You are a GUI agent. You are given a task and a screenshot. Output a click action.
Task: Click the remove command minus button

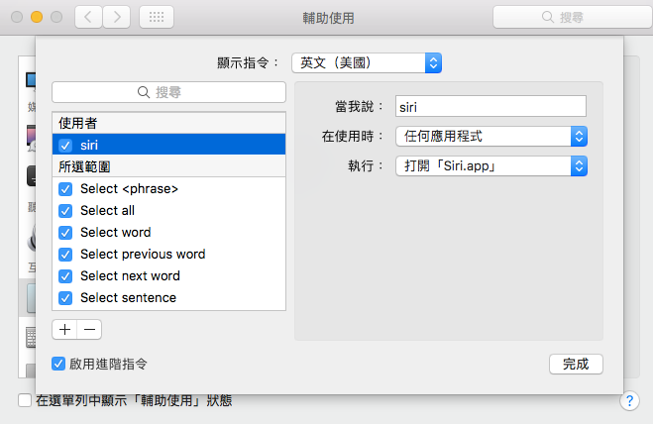coord(89,330)
